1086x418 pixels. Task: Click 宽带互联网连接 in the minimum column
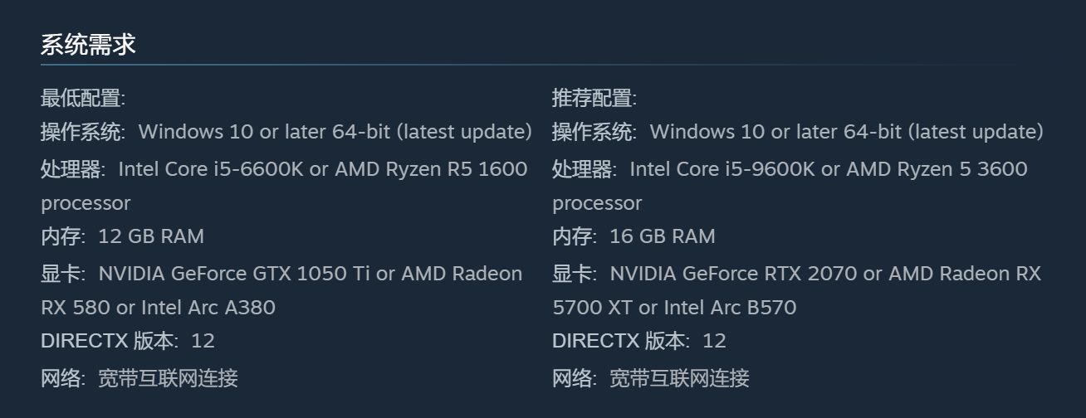click(x=168, y=378)
